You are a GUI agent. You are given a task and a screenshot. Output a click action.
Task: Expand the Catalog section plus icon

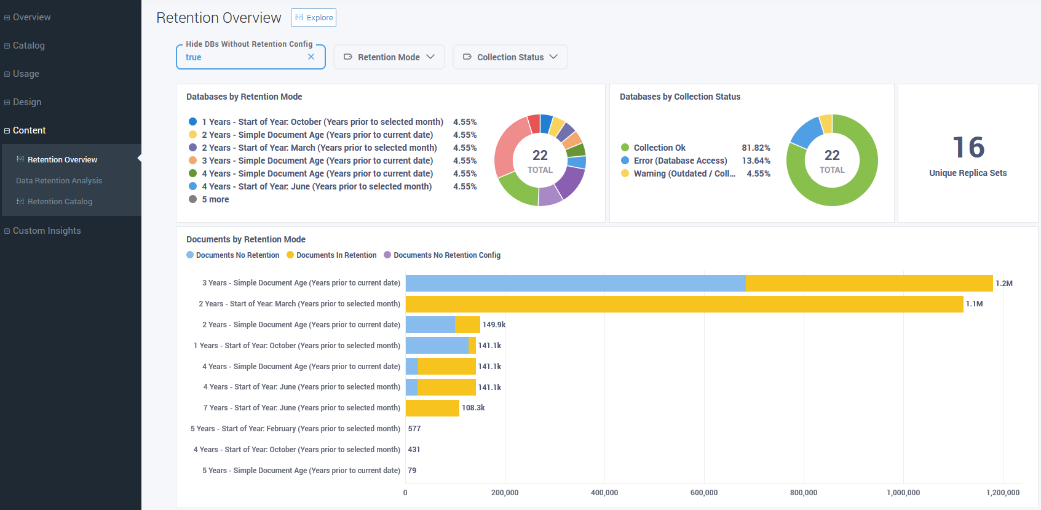point(7,46)
